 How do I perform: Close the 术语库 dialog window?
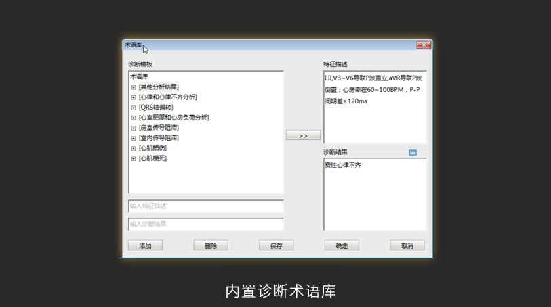coord(424,45)
